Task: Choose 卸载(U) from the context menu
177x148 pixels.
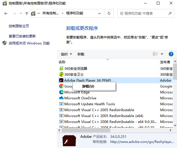Action: click(x=94, y=86)
